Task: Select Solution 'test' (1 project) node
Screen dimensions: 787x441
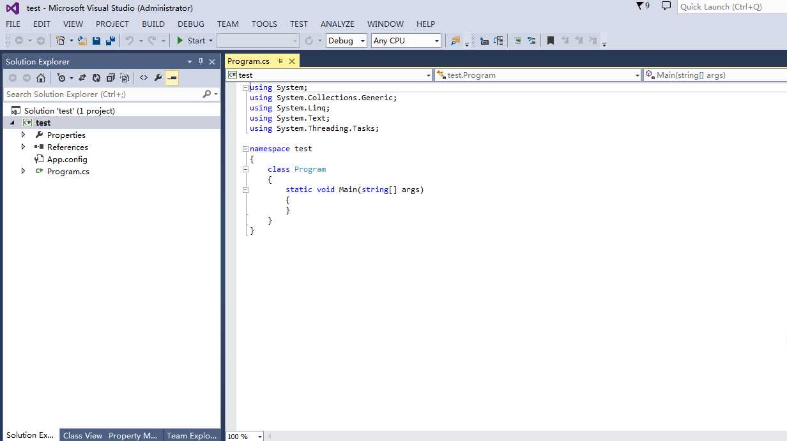Action: (70, 110)
